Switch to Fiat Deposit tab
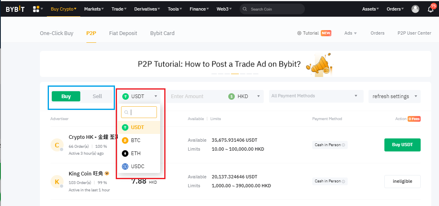 pos(123,33)
